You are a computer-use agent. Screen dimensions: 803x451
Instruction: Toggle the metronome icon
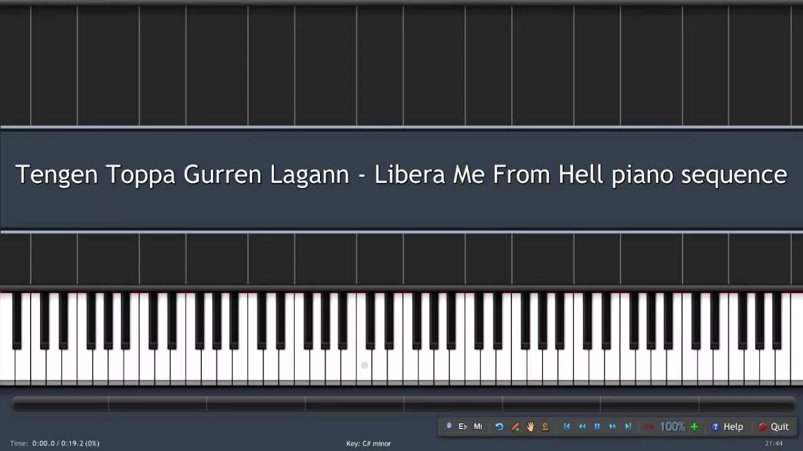coord(545,427)
